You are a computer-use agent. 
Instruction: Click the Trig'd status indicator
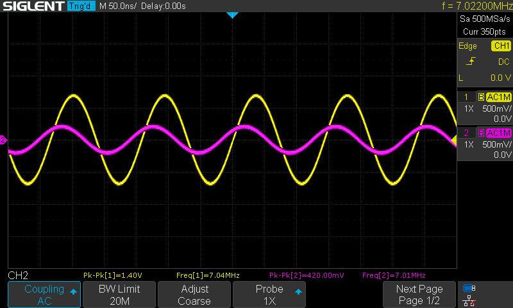click(x=81, y=6)
